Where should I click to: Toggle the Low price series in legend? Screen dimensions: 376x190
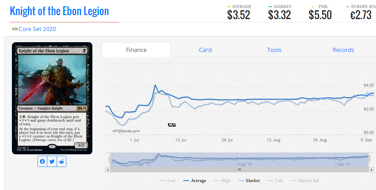pos(168,181)
